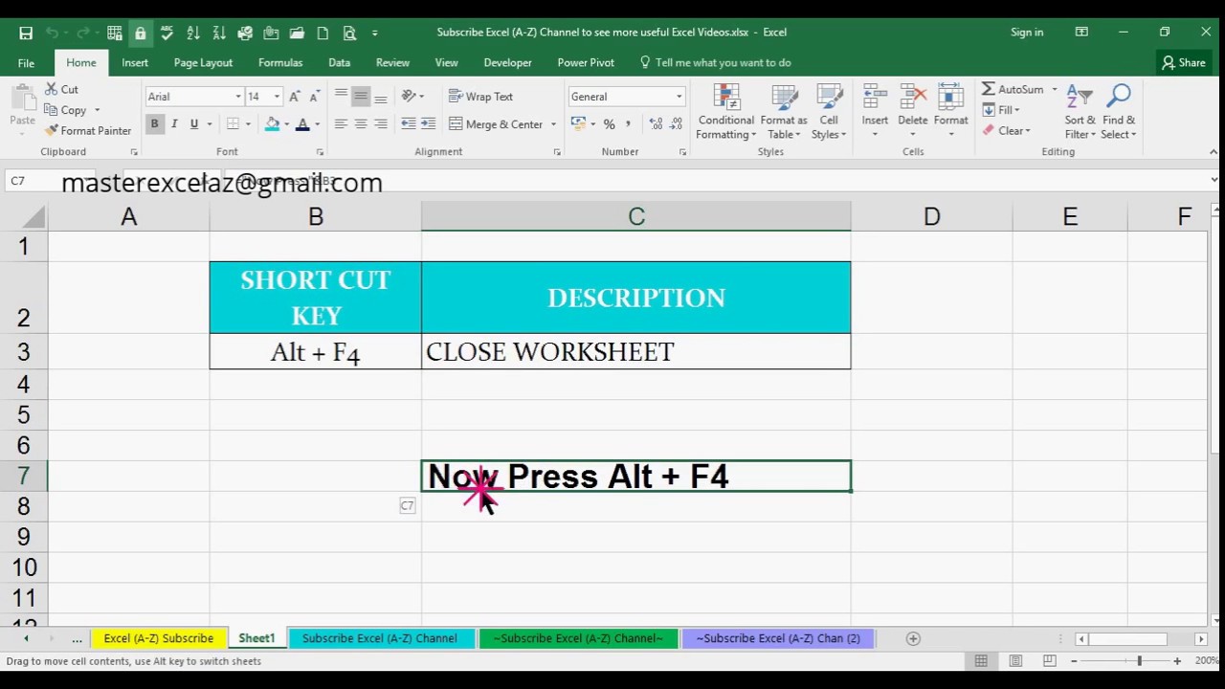Toggle Wrap Text for the cell
The width and height of the screenshot is (1225, 689).
pos(480,97)
